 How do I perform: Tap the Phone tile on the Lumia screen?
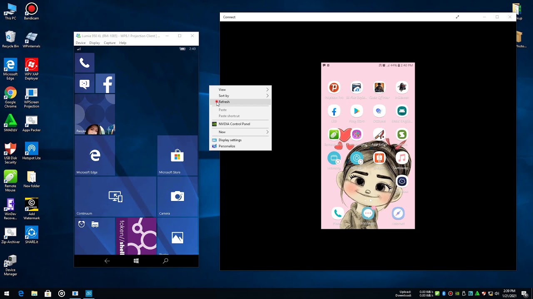pos(85,63)
